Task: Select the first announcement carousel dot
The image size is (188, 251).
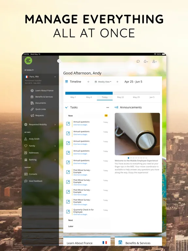Action: click(x=128, y=158)
